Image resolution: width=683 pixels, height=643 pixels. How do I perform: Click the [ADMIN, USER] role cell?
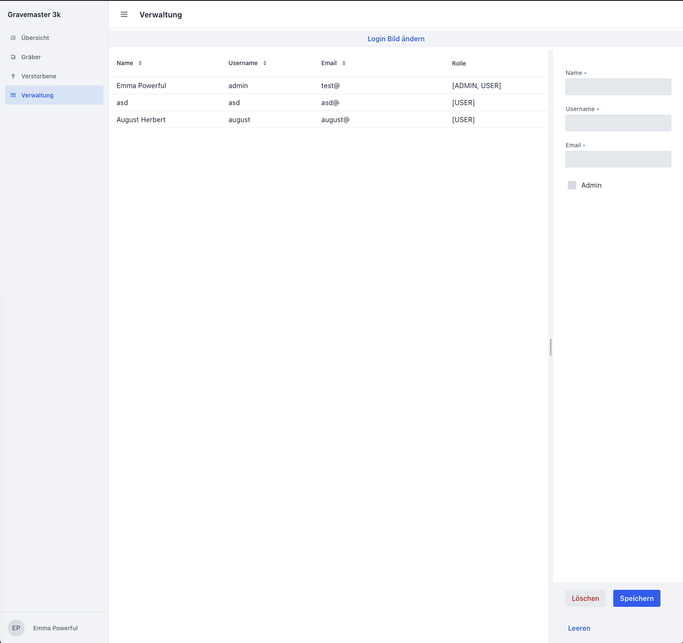coord(477,86)
